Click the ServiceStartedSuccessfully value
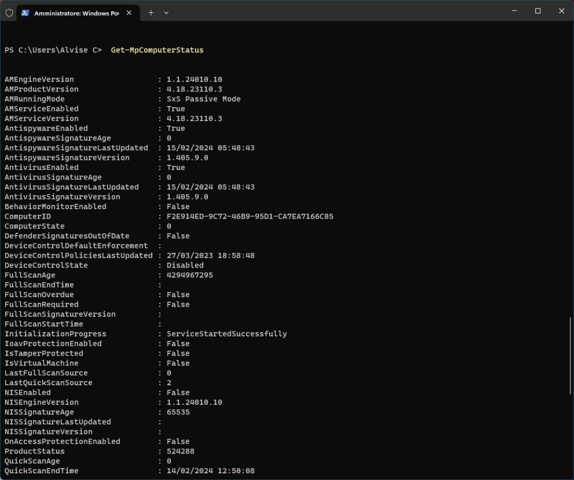The height and width of the screenshot is (480, 574). 226,334
